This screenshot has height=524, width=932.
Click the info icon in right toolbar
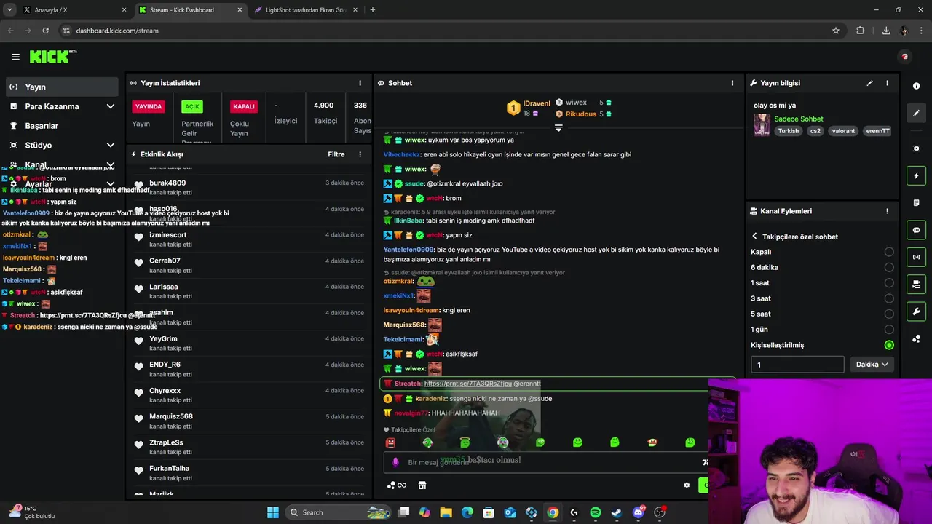point(916,86)
